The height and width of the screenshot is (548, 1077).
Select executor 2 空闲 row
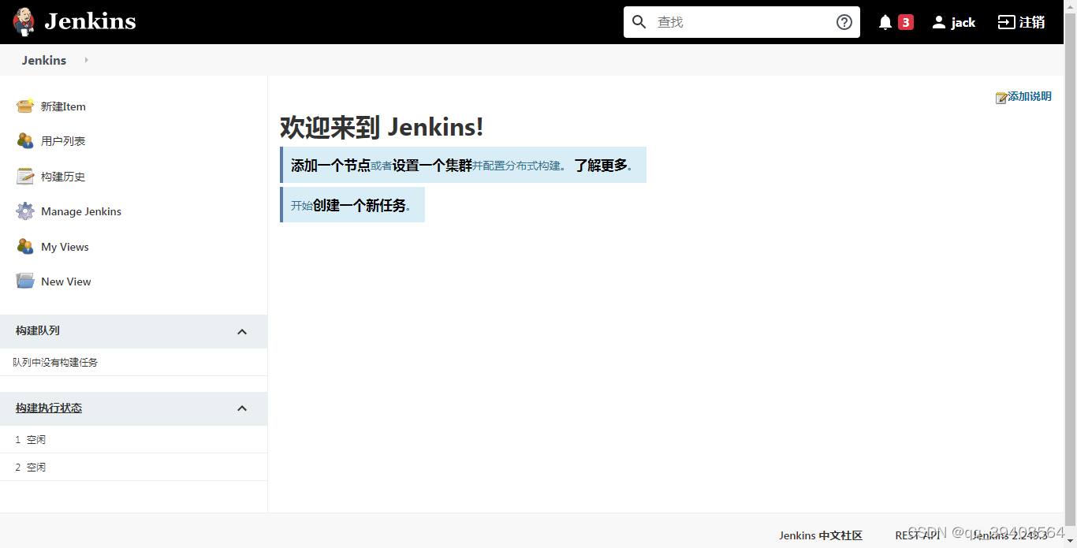133,467
